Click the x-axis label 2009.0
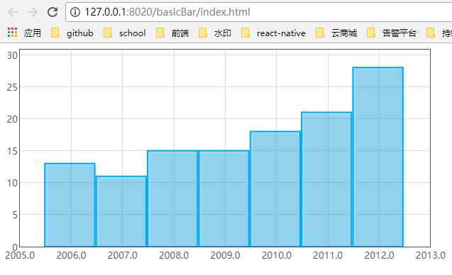452x275 pixels. point(225,255)
